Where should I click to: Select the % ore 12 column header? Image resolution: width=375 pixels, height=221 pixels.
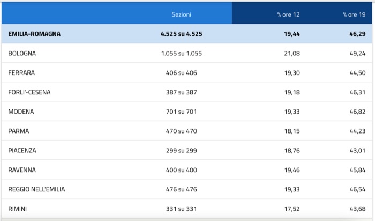click(x=288, y=14)
